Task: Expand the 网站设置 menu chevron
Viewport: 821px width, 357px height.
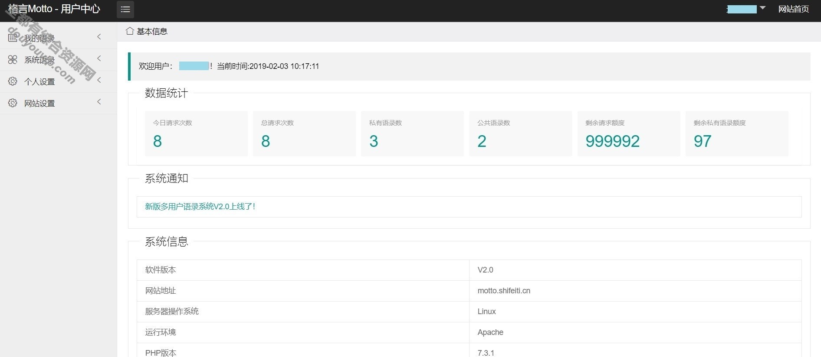Action: click(99, 101)
